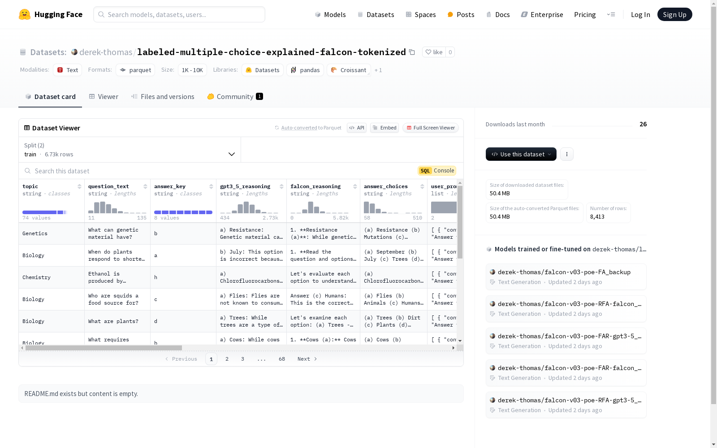Focus the global search models field

pos(179,14)
